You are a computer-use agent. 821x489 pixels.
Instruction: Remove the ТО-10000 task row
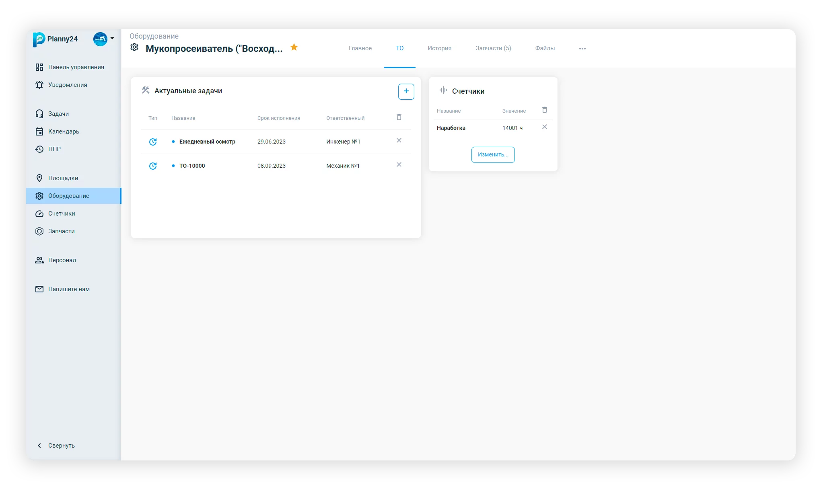coord(399,164)
